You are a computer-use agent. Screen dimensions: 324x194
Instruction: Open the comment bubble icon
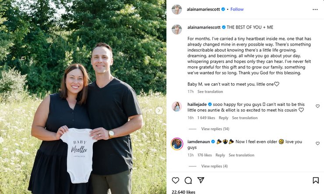pyautogui.click(x=188, y=180)
